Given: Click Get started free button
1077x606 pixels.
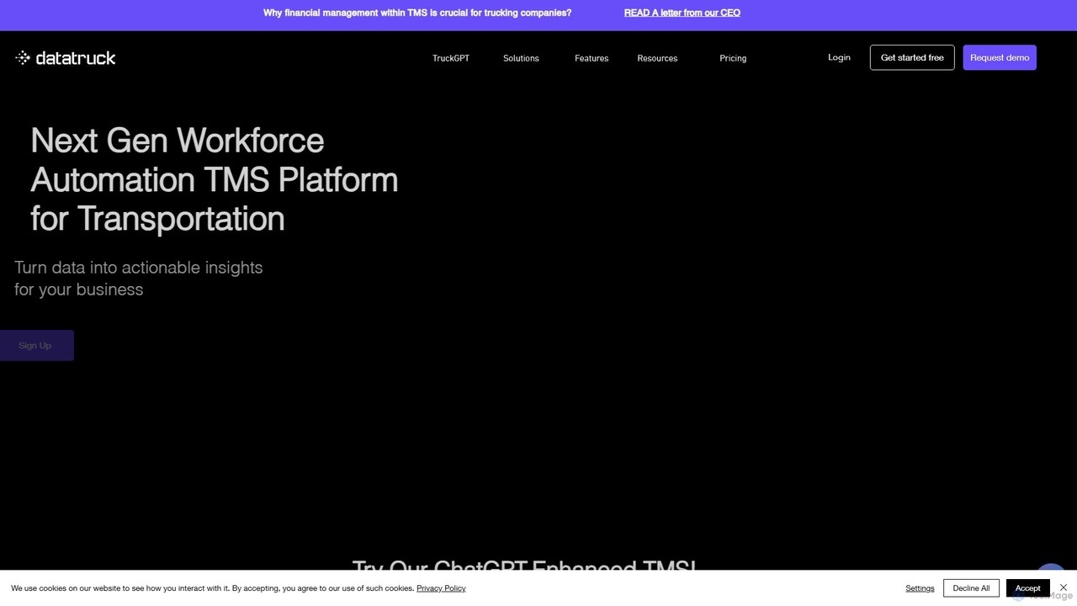Looking at the screenshot, I should [912, 57].
